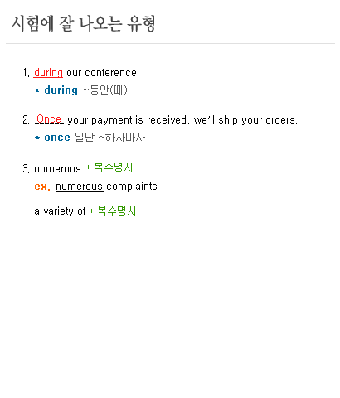Screen dimensions: 340x398
Task: Select the text our conference
Action: click(101, 73)
